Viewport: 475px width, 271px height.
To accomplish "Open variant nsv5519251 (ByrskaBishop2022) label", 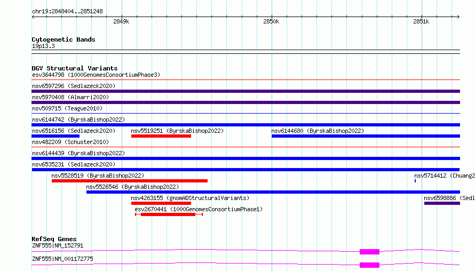I will [177, 131].
